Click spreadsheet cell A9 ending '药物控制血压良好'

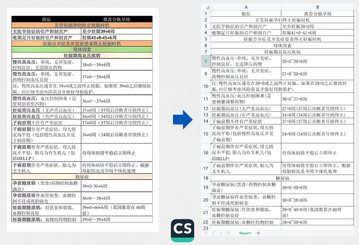(x=246, y=74)
